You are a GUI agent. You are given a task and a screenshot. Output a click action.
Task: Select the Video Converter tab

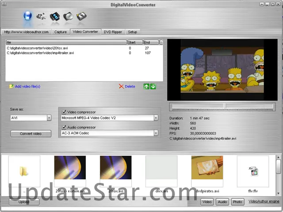tap(85, 32)
